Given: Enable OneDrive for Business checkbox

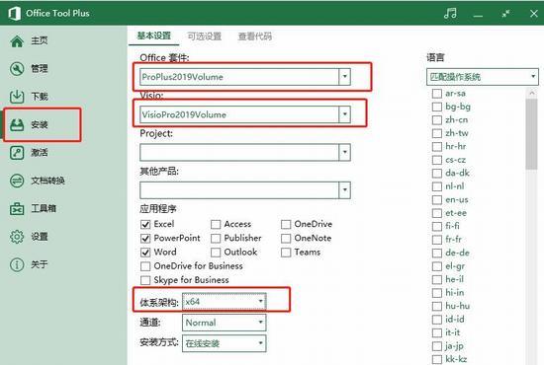Looking at the screenshot, I should (145, 266).
